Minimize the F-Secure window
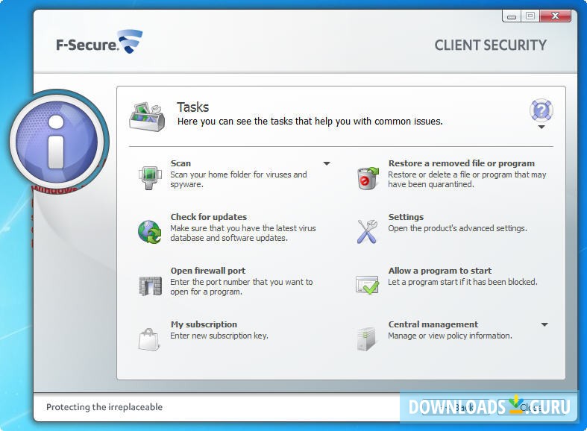Screen dimensions: 587x431 512,16
